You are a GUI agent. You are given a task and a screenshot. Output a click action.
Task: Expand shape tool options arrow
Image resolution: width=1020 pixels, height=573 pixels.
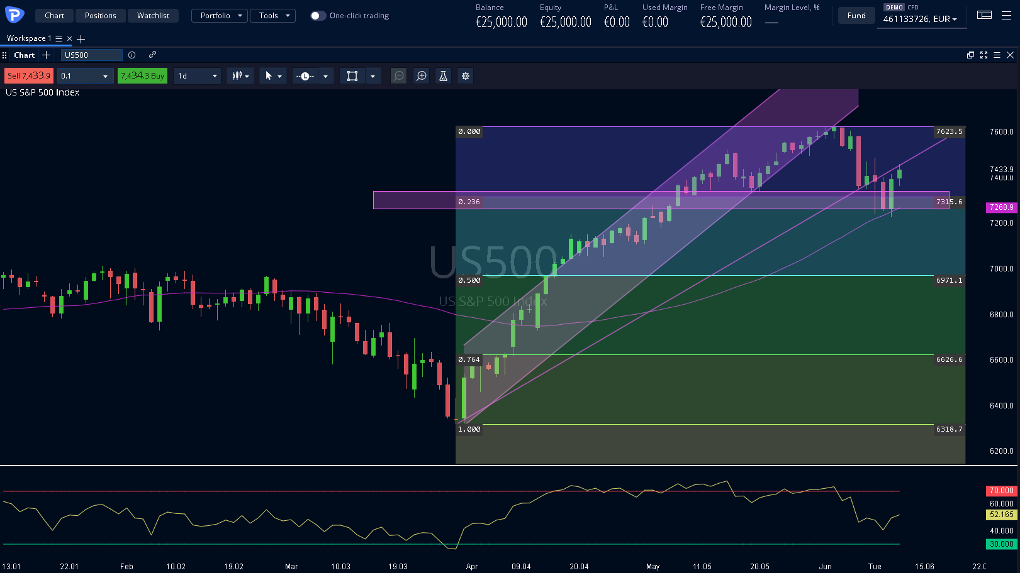coord(373,76)
